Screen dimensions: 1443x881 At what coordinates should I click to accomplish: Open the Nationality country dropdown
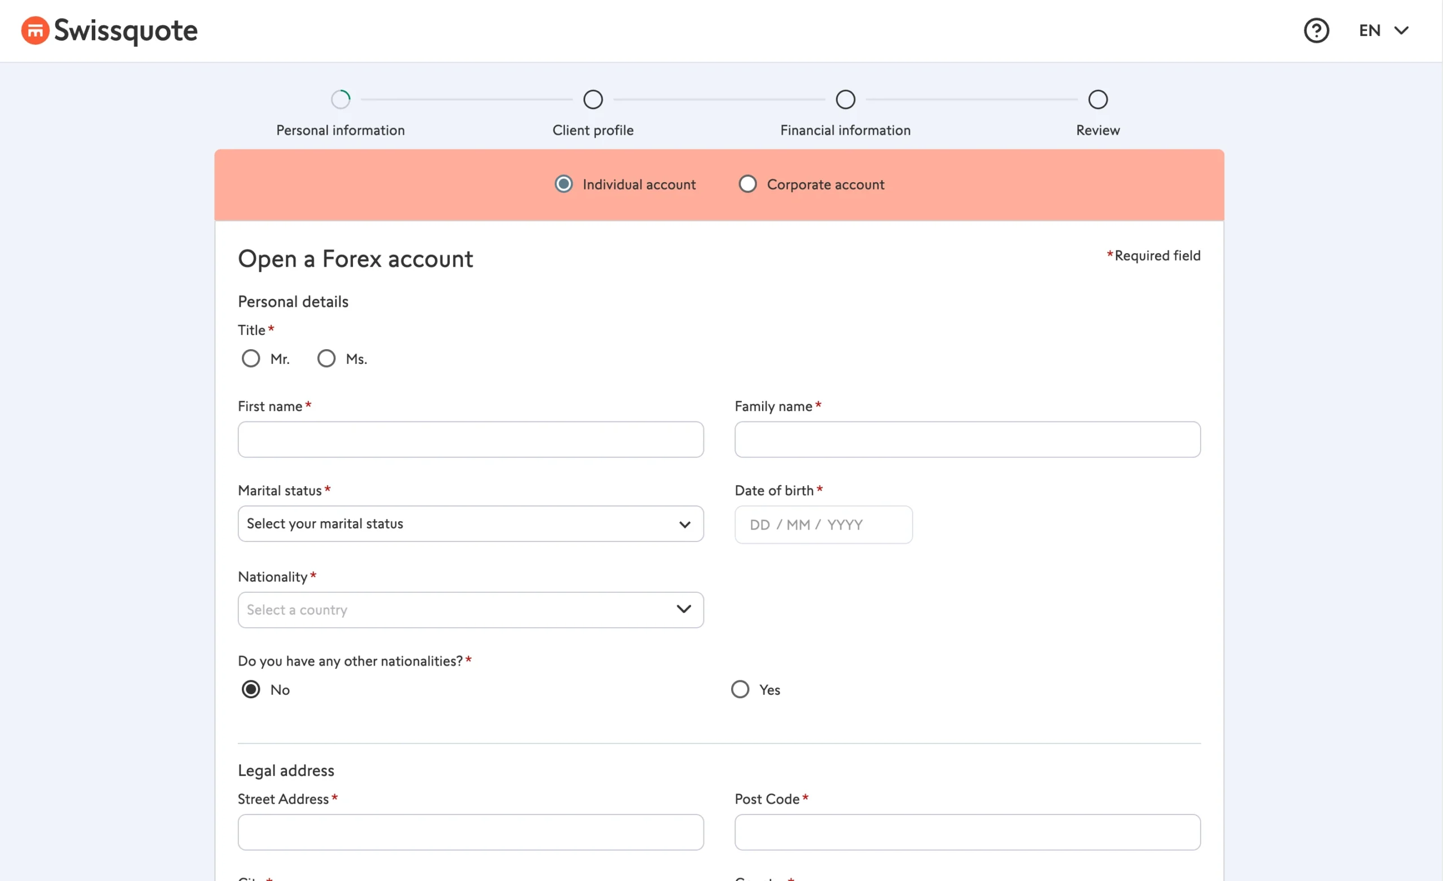point(471,610)
